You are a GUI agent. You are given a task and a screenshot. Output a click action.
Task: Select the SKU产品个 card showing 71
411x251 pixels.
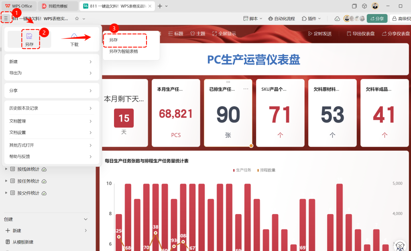click(280, 113)
